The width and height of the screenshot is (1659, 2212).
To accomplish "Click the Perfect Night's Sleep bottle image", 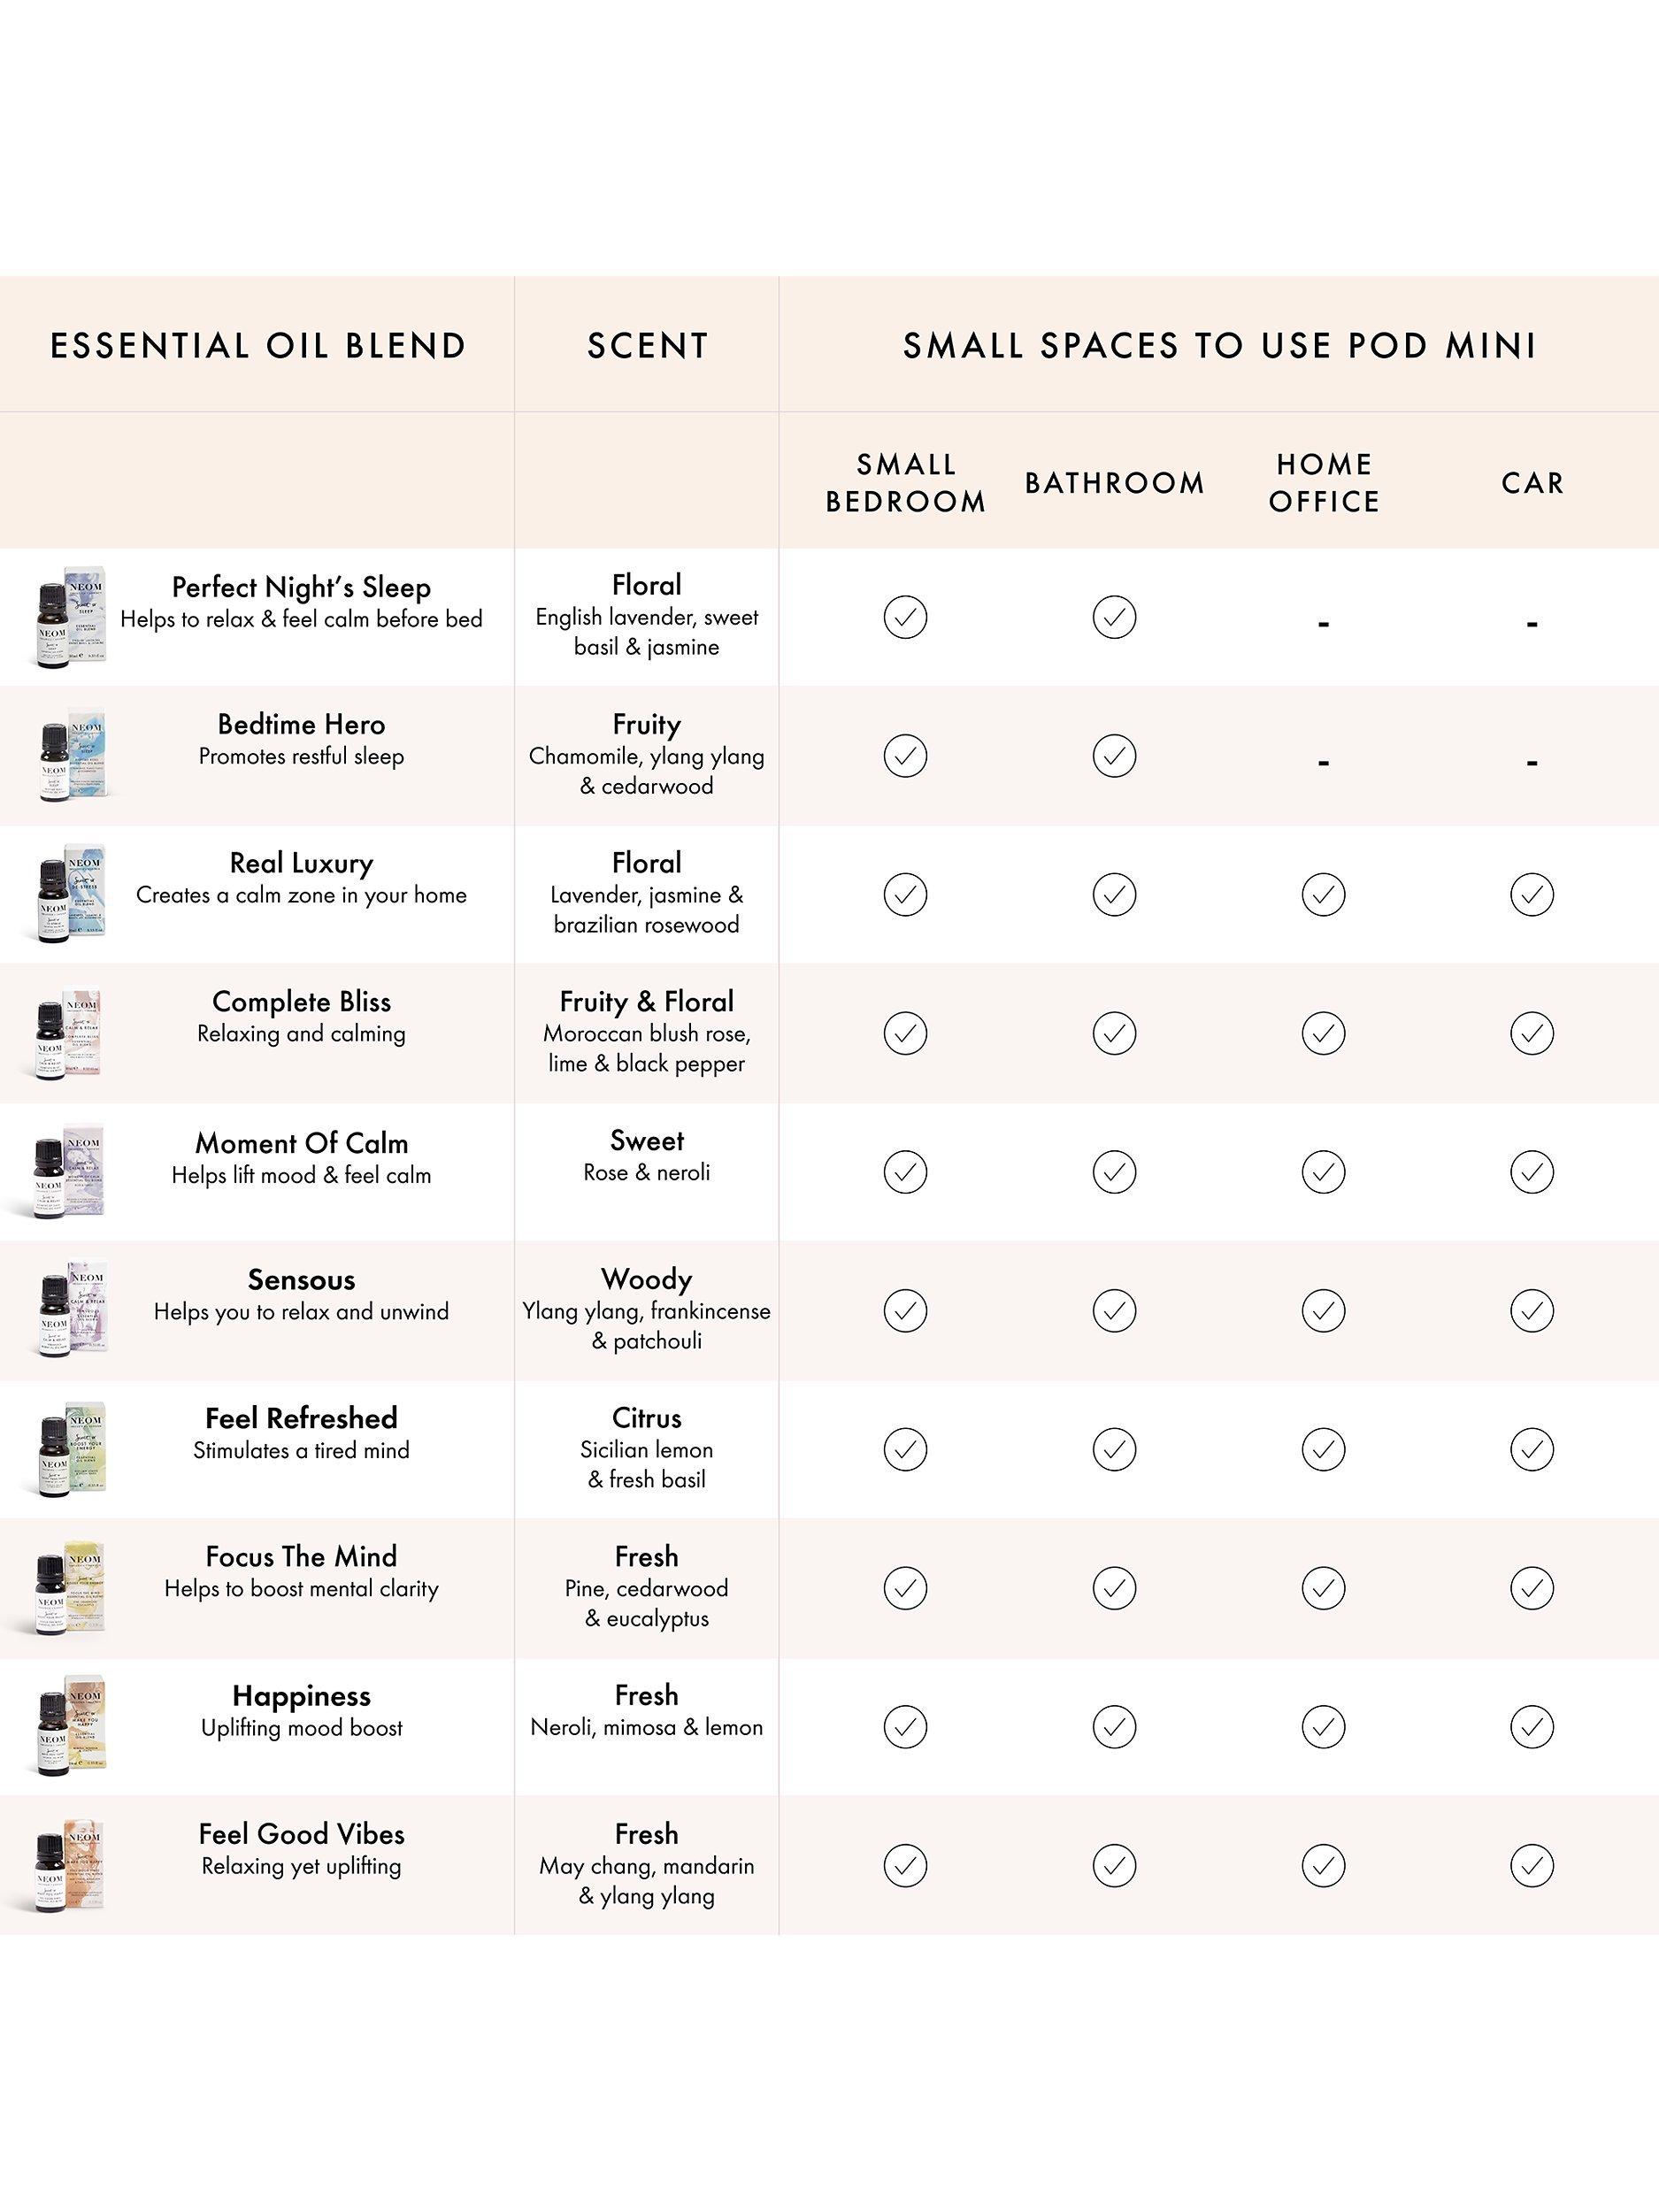I will pyautogui.click(x=70, y=617).
